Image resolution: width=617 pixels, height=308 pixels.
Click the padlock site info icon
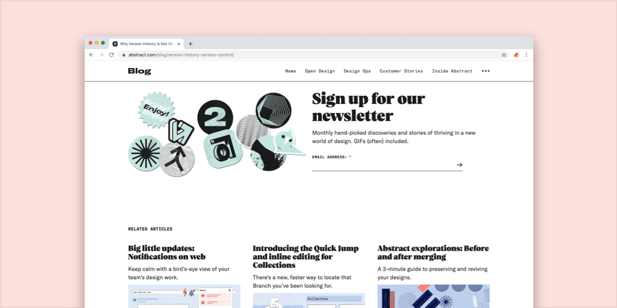[x=124, y=55]
